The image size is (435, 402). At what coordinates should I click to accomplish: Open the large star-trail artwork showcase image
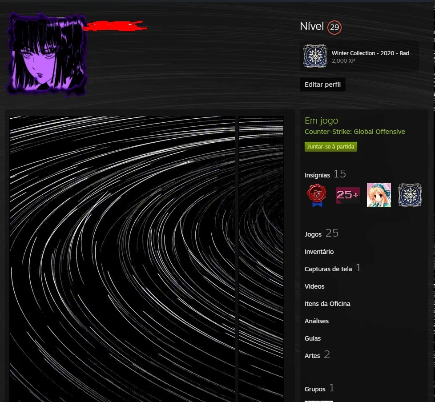pyautogui.click(x=122, y=259)
